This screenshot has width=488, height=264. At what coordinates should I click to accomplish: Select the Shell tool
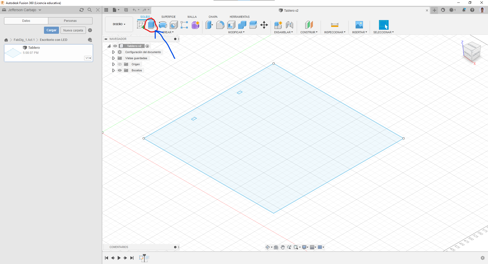pos(231,25)
